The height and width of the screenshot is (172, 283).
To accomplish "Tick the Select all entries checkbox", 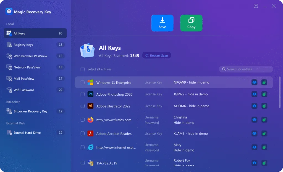I will tap(82, 69).
